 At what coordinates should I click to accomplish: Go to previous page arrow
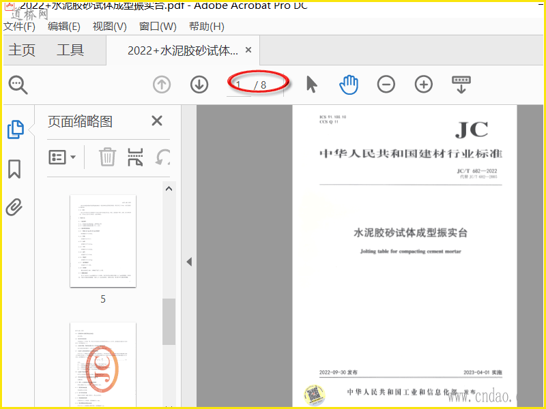(162, 85)
